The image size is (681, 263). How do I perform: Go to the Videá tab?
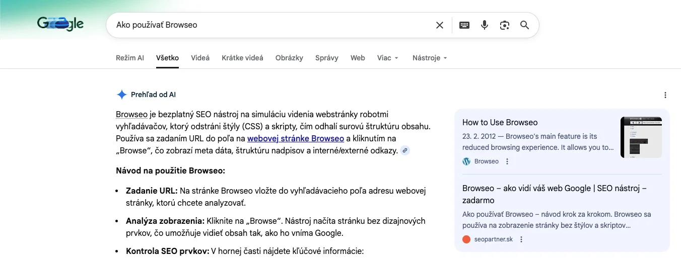[x=200, y=58]
